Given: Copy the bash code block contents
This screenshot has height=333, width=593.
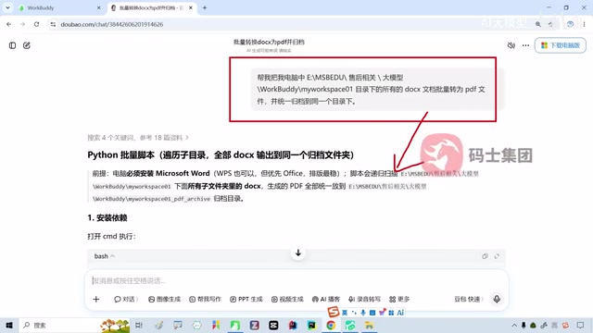Looking at the screenshot, I should point(485,256).
